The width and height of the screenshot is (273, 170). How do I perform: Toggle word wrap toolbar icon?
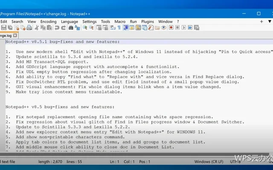(x=113, y=28)
